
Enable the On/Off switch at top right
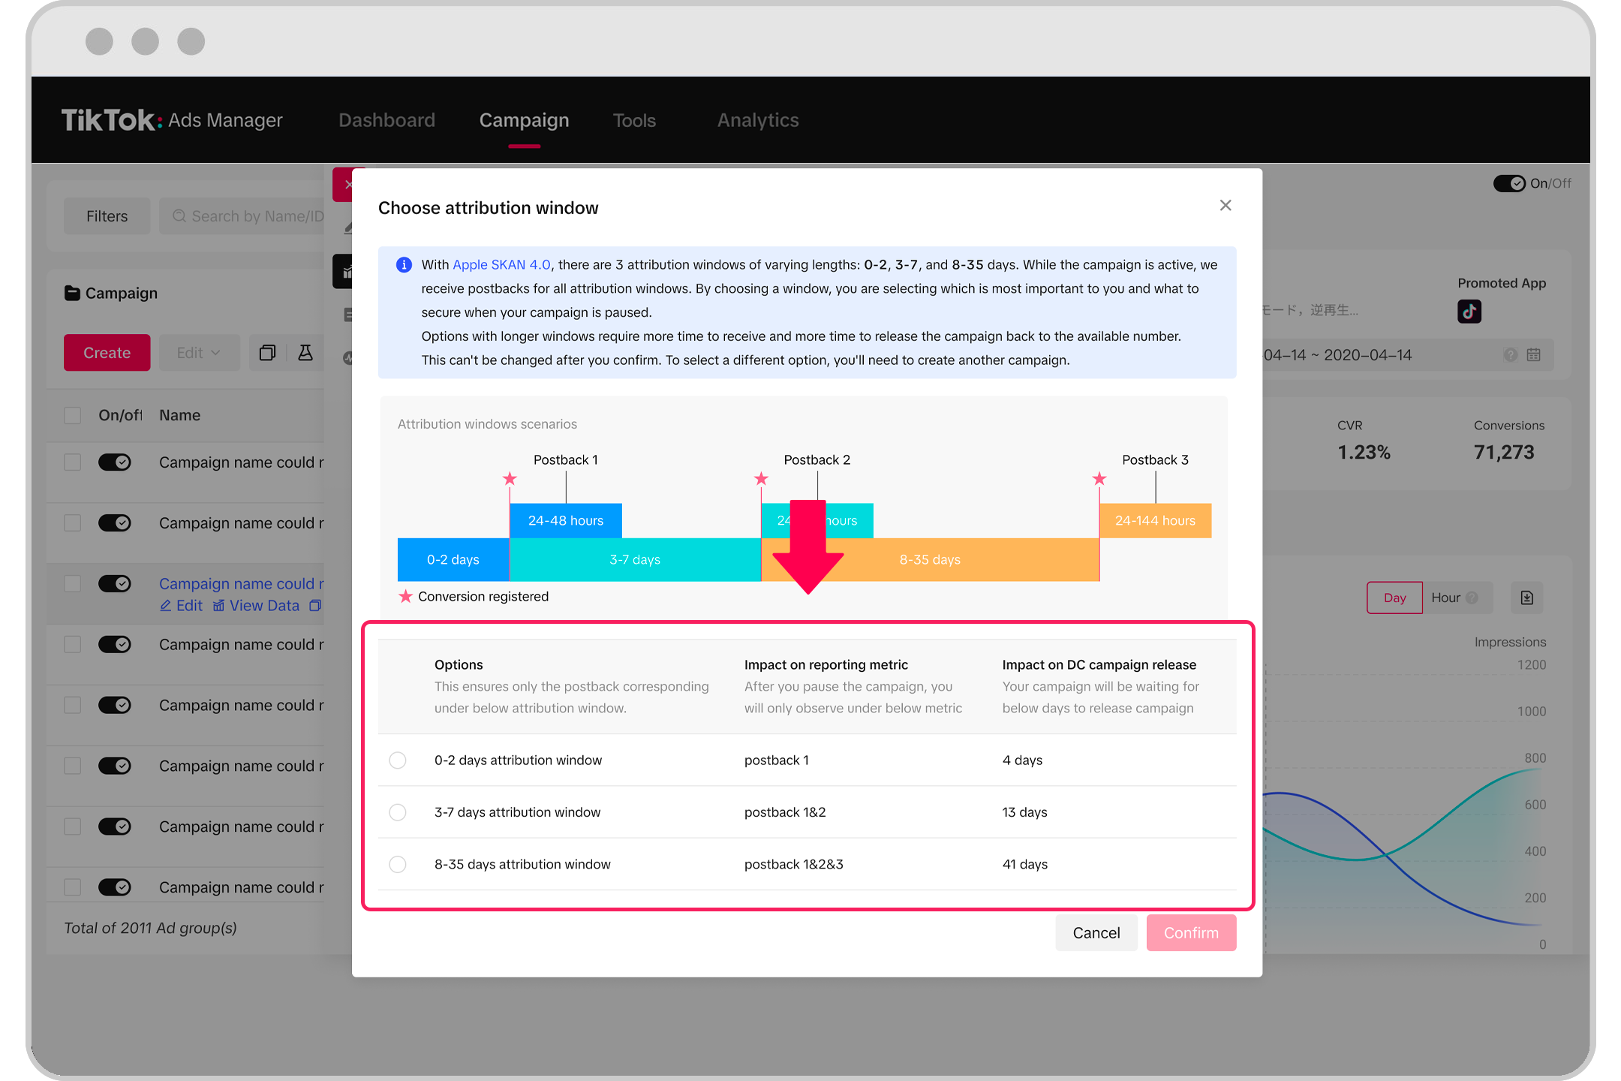pos(1510,182)
